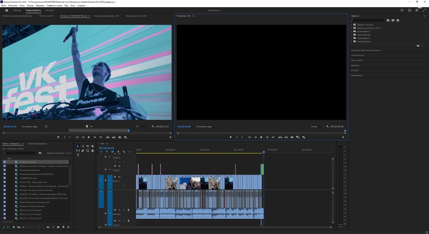429x234 pixels.
Task: Toggle linked selection in timeline
Action: coord(112,152)
